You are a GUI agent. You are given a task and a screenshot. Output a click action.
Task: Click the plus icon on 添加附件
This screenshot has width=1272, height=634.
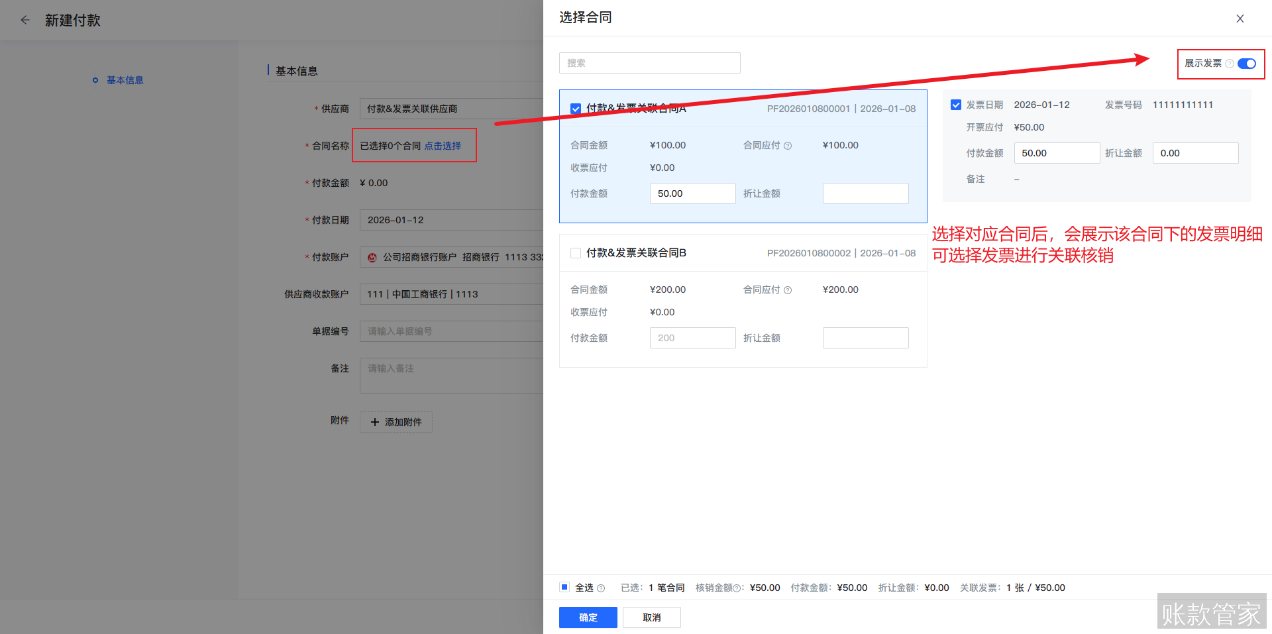[376, 421]
